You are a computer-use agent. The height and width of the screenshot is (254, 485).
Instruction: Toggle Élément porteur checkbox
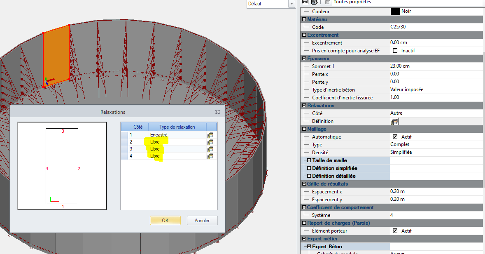point(395,231)
